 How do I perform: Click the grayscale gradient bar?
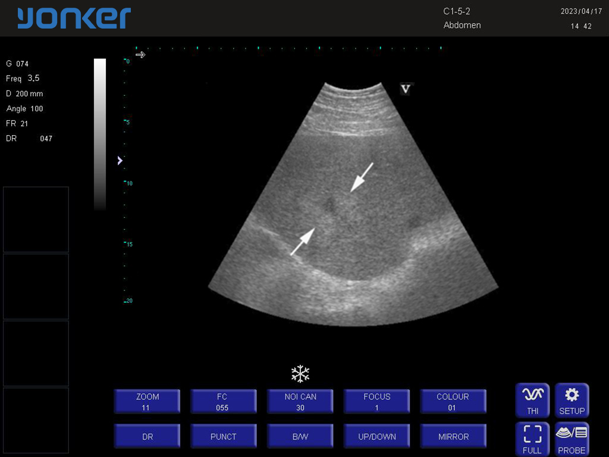tap(100, 134)
